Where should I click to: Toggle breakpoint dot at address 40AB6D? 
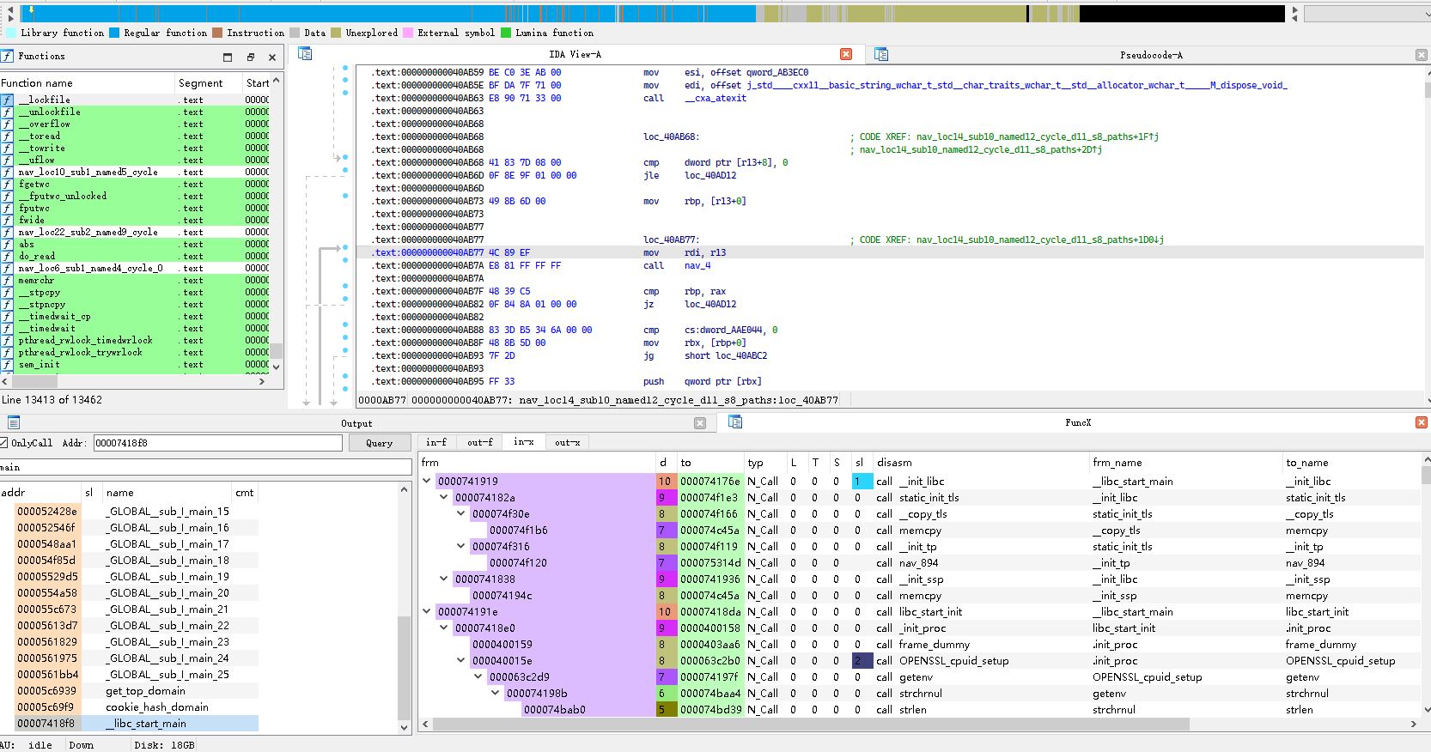(345, 170)
